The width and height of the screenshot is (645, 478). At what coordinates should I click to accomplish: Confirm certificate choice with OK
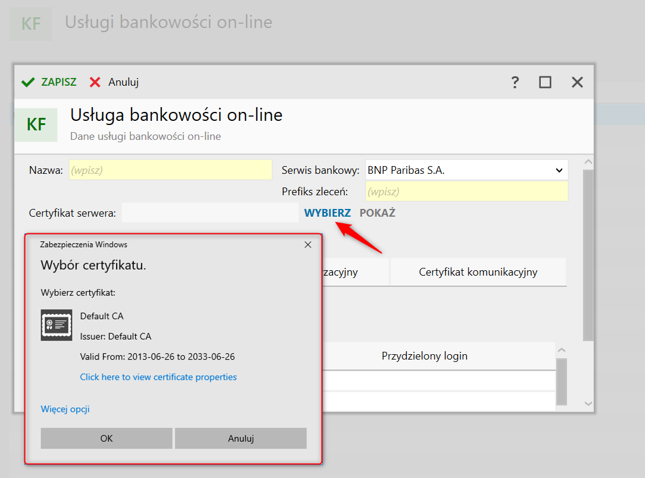pos(107,439)
